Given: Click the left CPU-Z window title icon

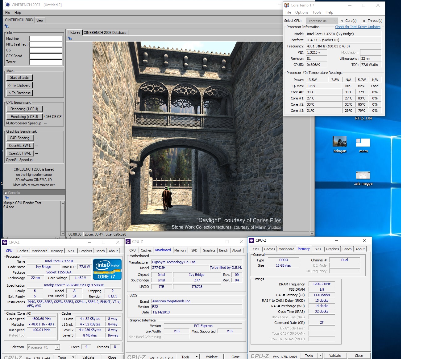Looking at the screenshot, I should pyautogui.click(x=5, y=242).
